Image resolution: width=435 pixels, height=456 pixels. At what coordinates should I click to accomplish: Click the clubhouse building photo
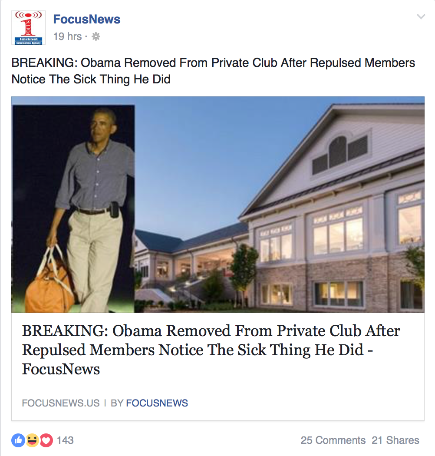pyautogui.click(x=279, y=205)
